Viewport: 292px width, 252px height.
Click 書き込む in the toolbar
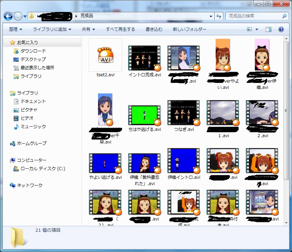pos(154,29)
